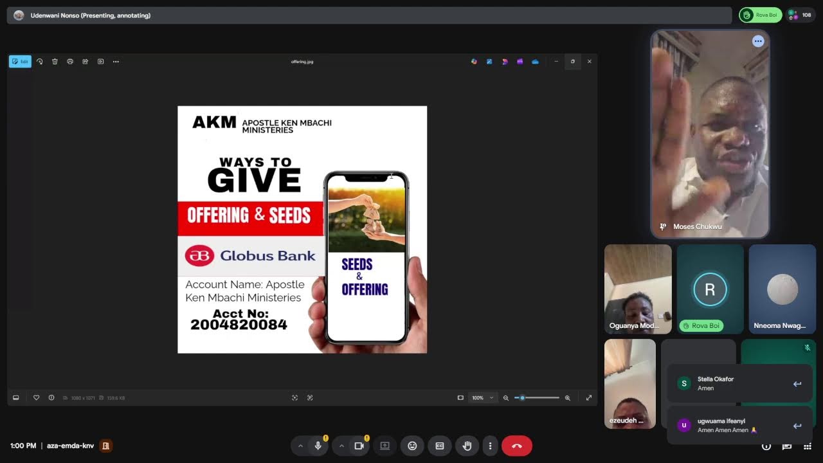Open Photos 'See more' ellipsis menu

point(116,62)
